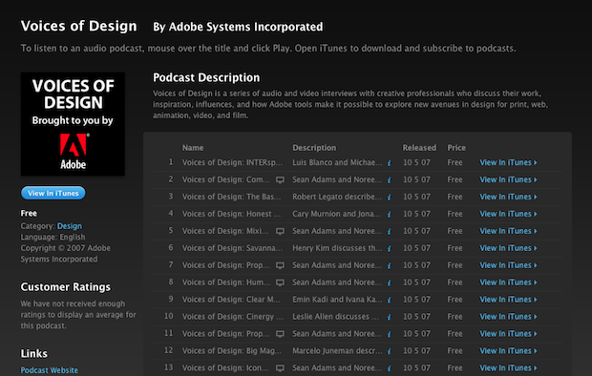Click video icon beside Voices of Design: Hum...

pos(280,282)
